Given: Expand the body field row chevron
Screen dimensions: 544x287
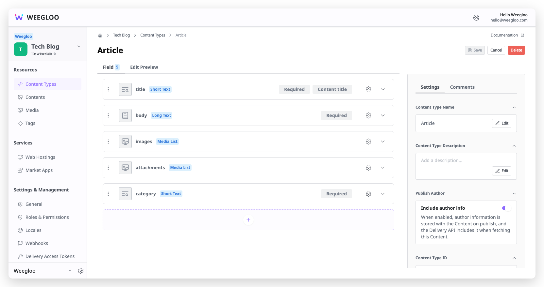Looking at the screenshot, I should tap(383, 115).
